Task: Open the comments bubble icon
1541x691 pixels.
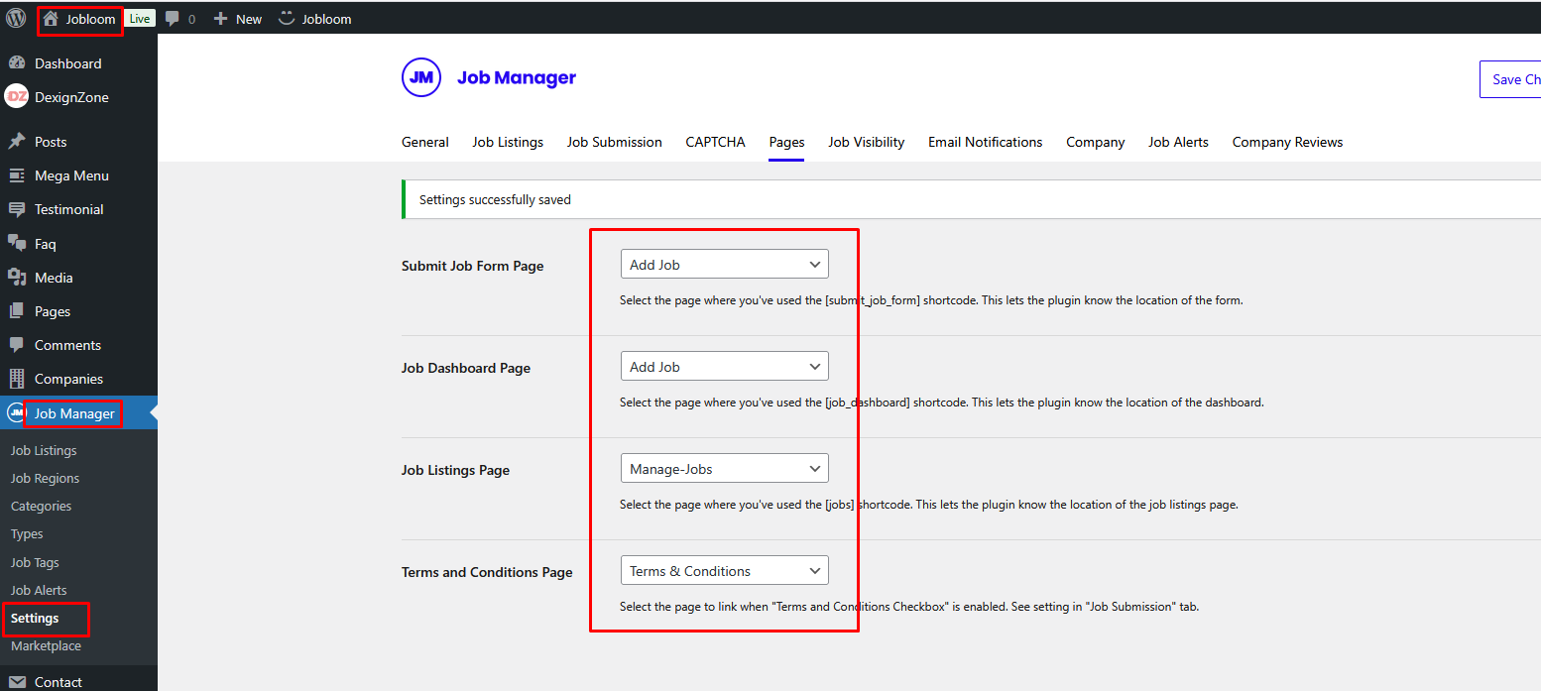Action: 173,19
